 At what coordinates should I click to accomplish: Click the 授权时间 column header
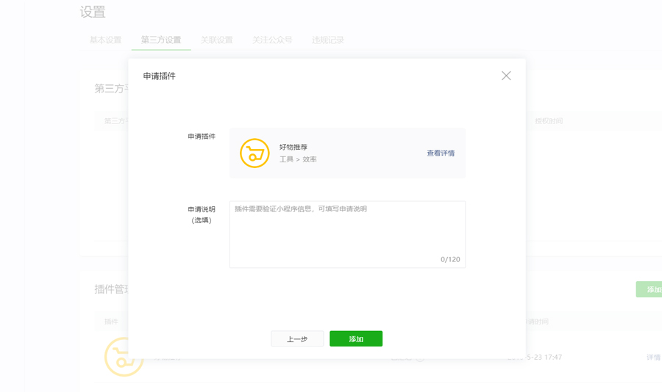(549, 121)
